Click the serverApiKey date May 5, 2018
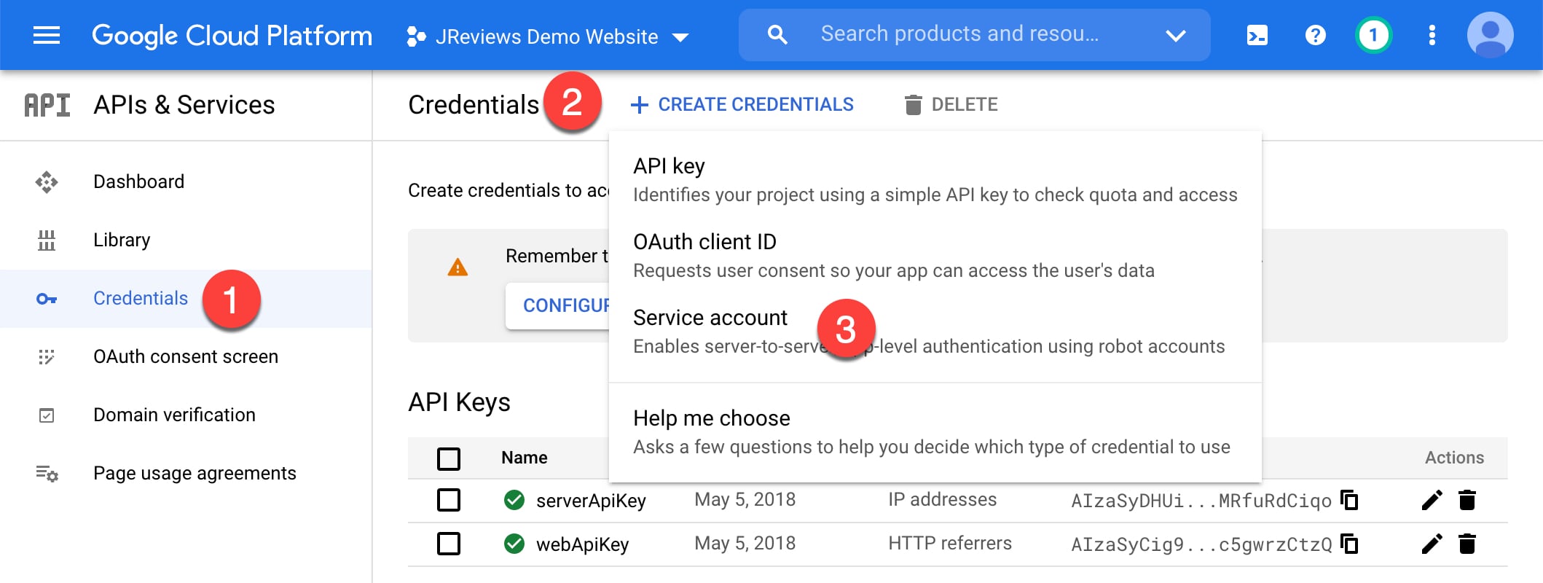The width and height of the screenshot is (1543, 583). [x=745, y=499]
